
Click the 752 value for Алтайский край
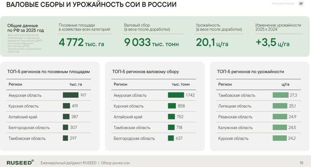[x=180, y=117]
